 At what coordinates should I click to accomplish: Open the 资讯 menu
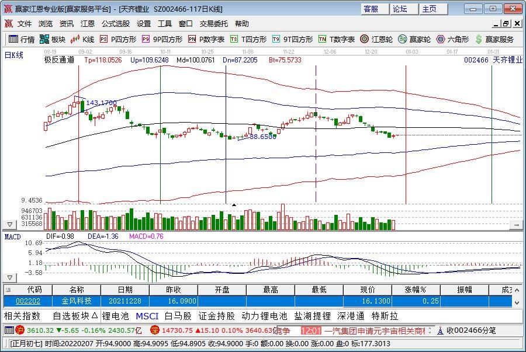point(67,23)
